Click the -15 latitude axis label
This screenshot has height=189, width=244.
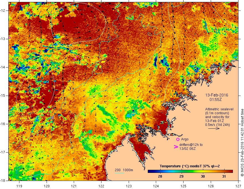tap(3, 96)
